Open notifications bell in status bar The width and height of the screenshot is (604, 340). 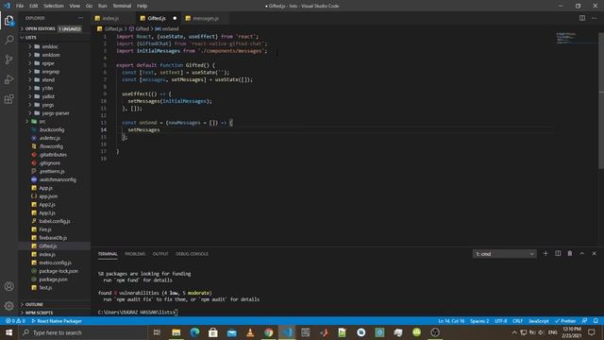pyautogui.click(x=596, y=321)
